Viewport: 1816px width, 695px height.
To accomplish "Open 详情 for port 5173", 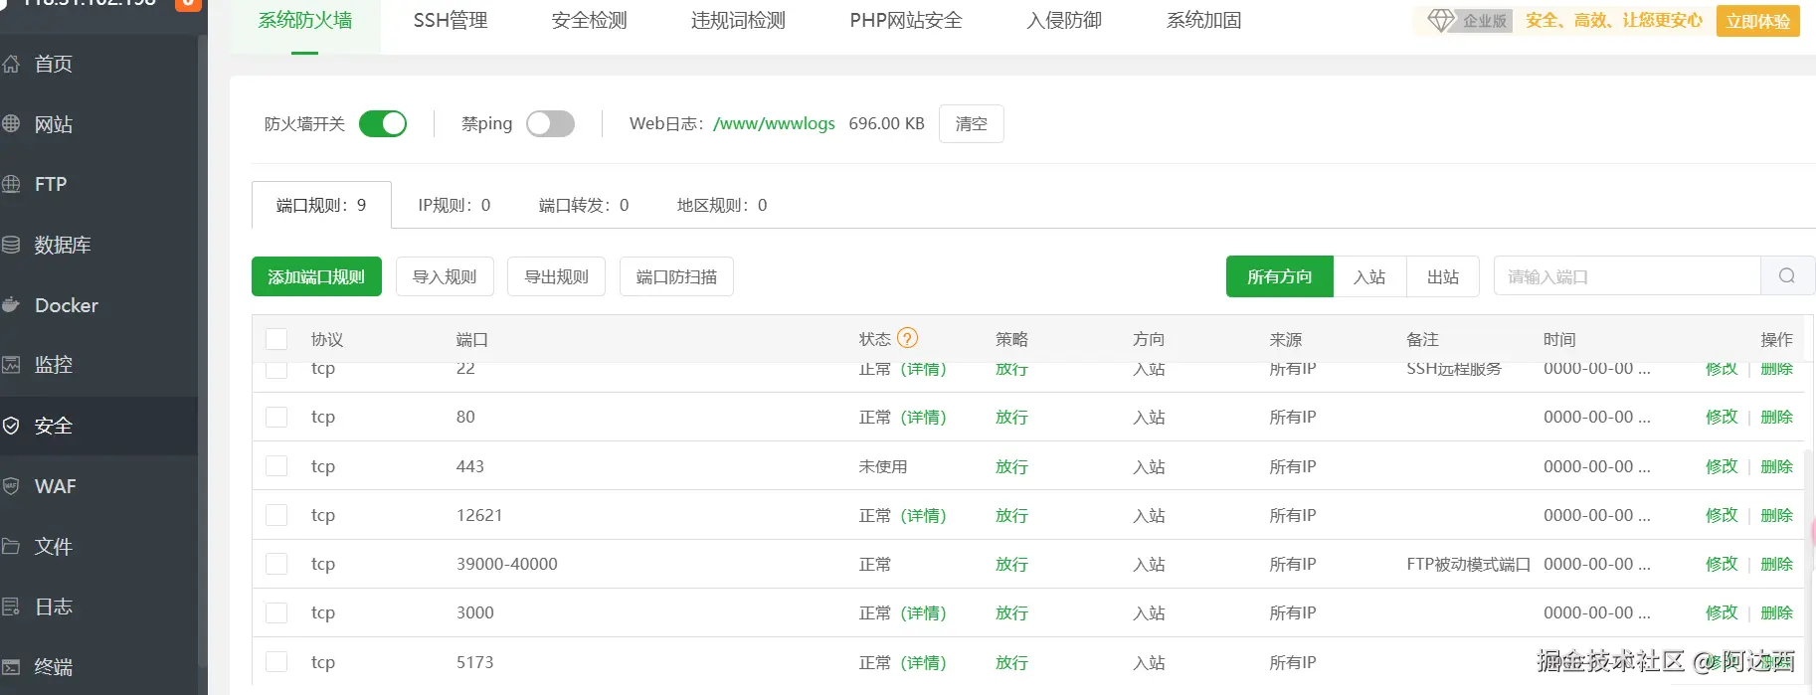I will point(924,662).
